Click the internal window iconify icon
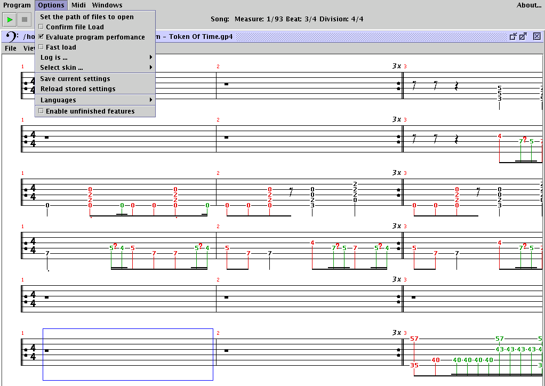The image size is (545, 386). (x=513, y=36)
